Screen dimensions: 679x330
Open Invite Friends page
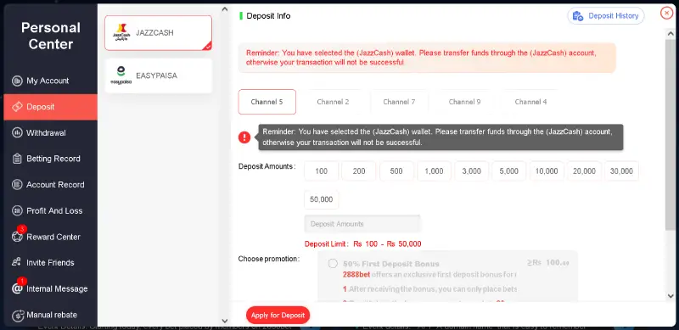point(50,263)
